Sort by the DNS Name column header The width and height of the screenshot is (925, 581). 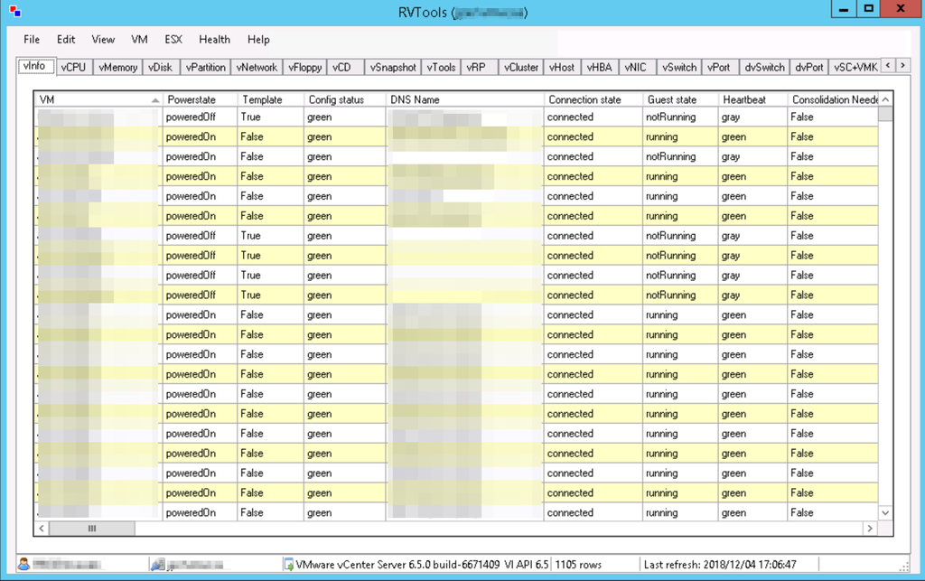pos(464,99)
